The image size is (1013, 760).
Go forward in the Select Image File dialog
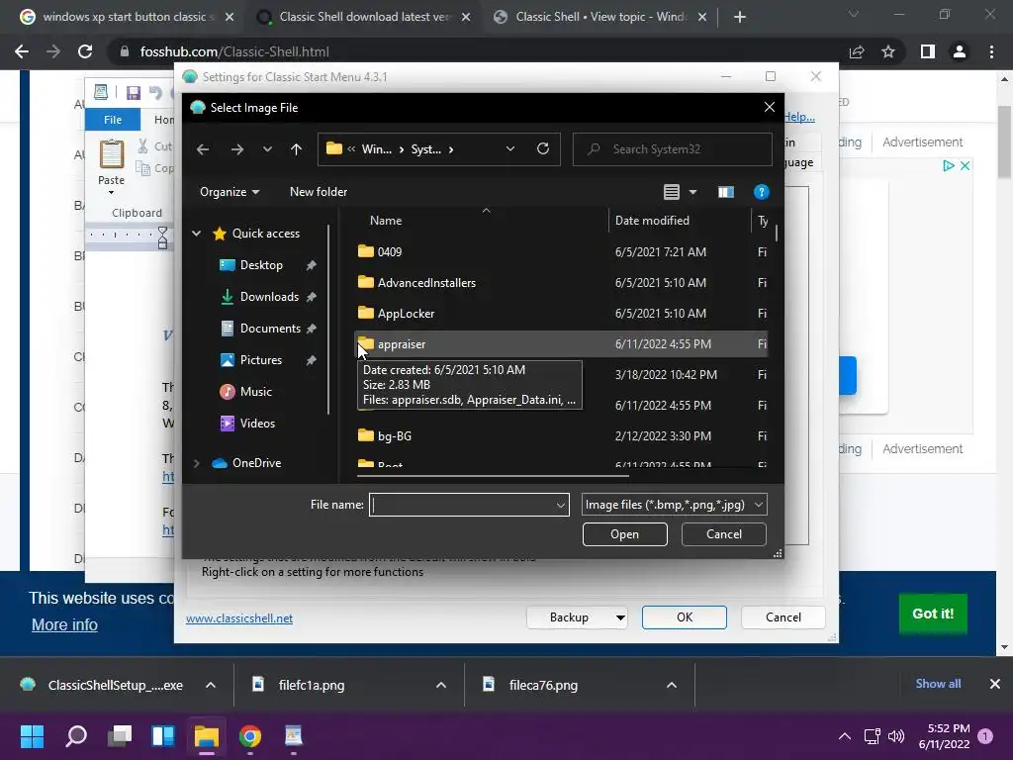pyautogui.click(x=237, y=149)
